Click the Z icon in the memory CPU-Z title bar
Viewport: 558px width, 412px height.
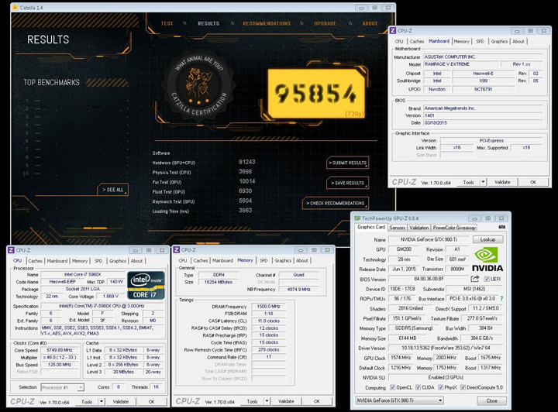[x=176, y=249]
